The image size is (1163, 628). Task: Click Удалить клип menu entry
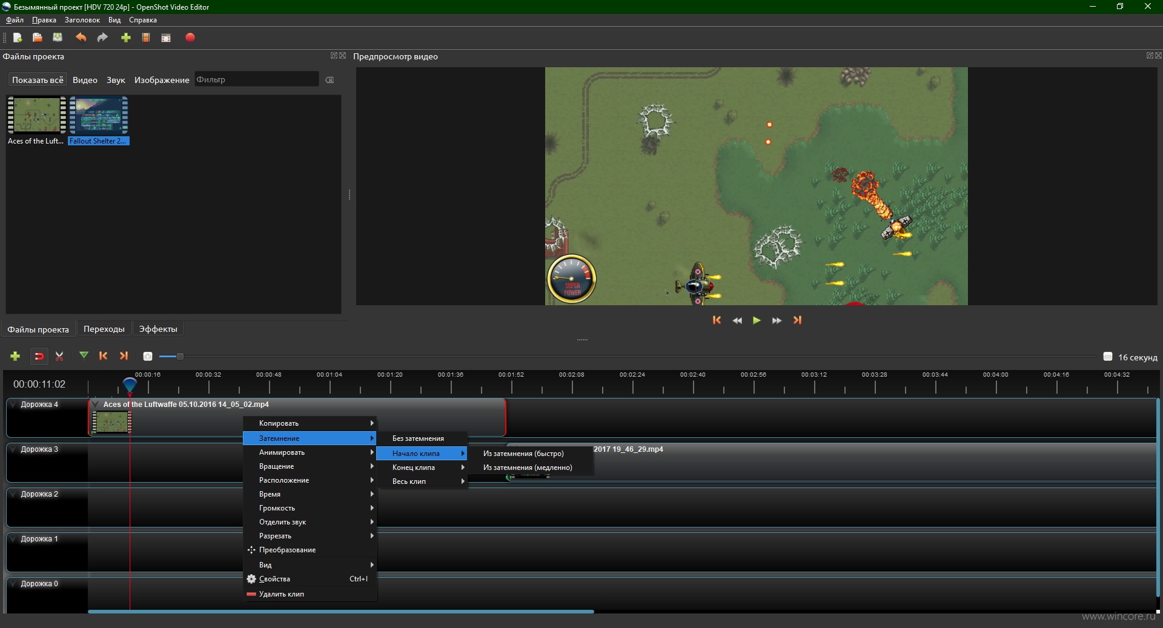point(310,594)
